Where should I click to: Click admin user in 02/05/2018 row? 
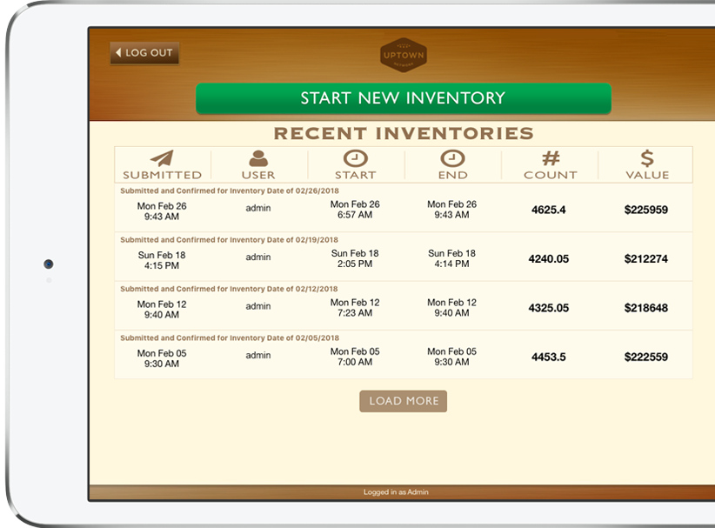coord(258,355)
